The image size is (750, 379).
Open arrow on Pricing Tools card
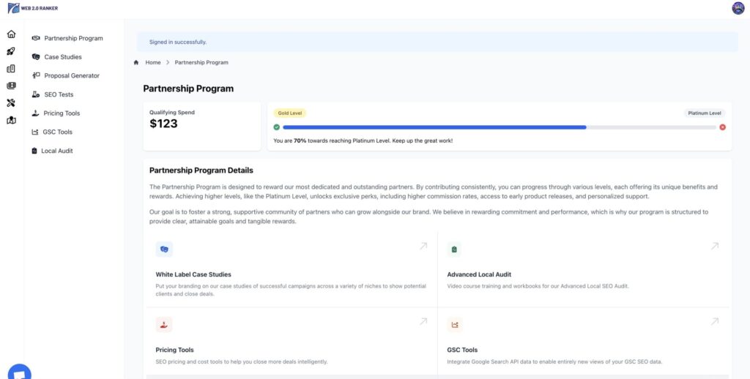coord(423,321)
